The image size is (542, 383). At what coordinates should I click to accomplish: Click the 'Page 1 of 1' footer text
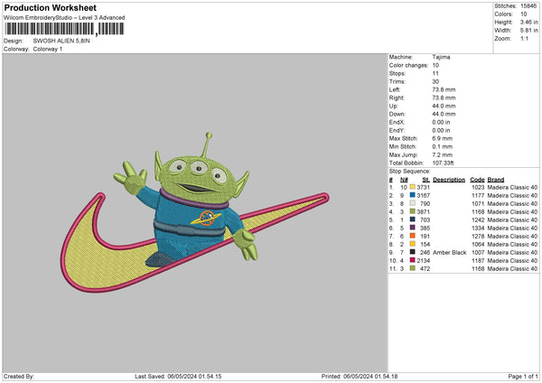(x=523, y=377)
